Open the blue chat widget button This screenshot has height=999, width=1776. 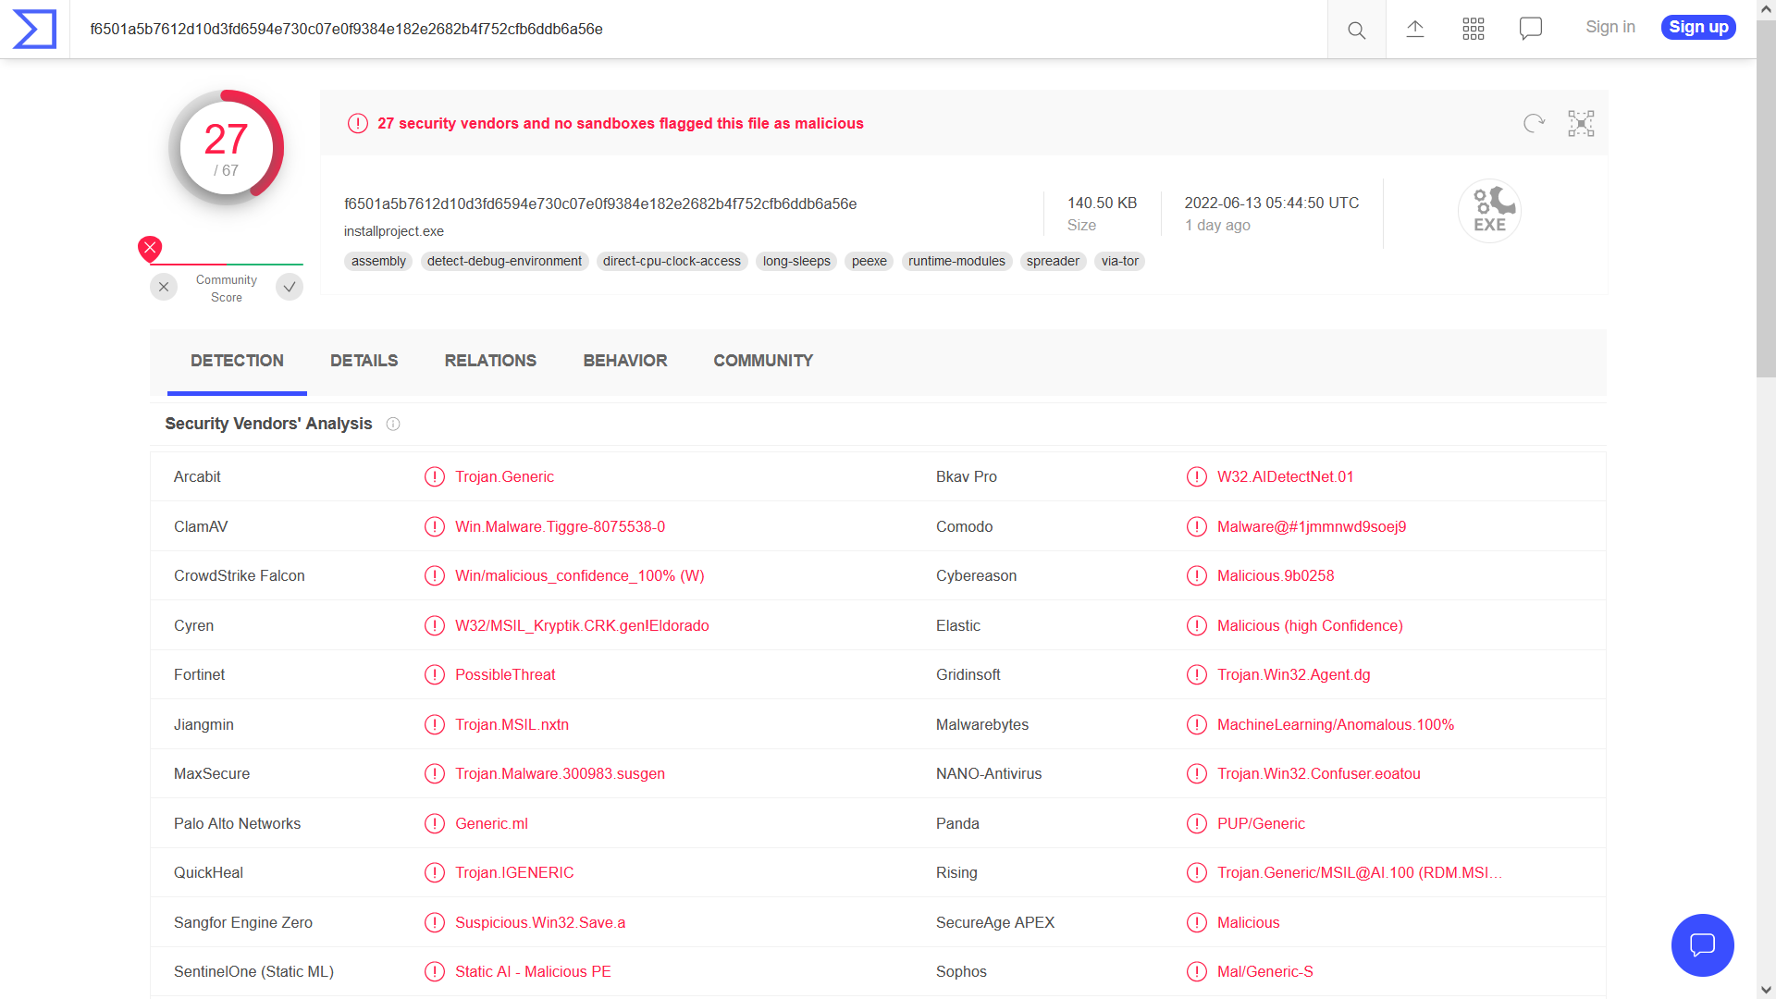coord(1702,944)
